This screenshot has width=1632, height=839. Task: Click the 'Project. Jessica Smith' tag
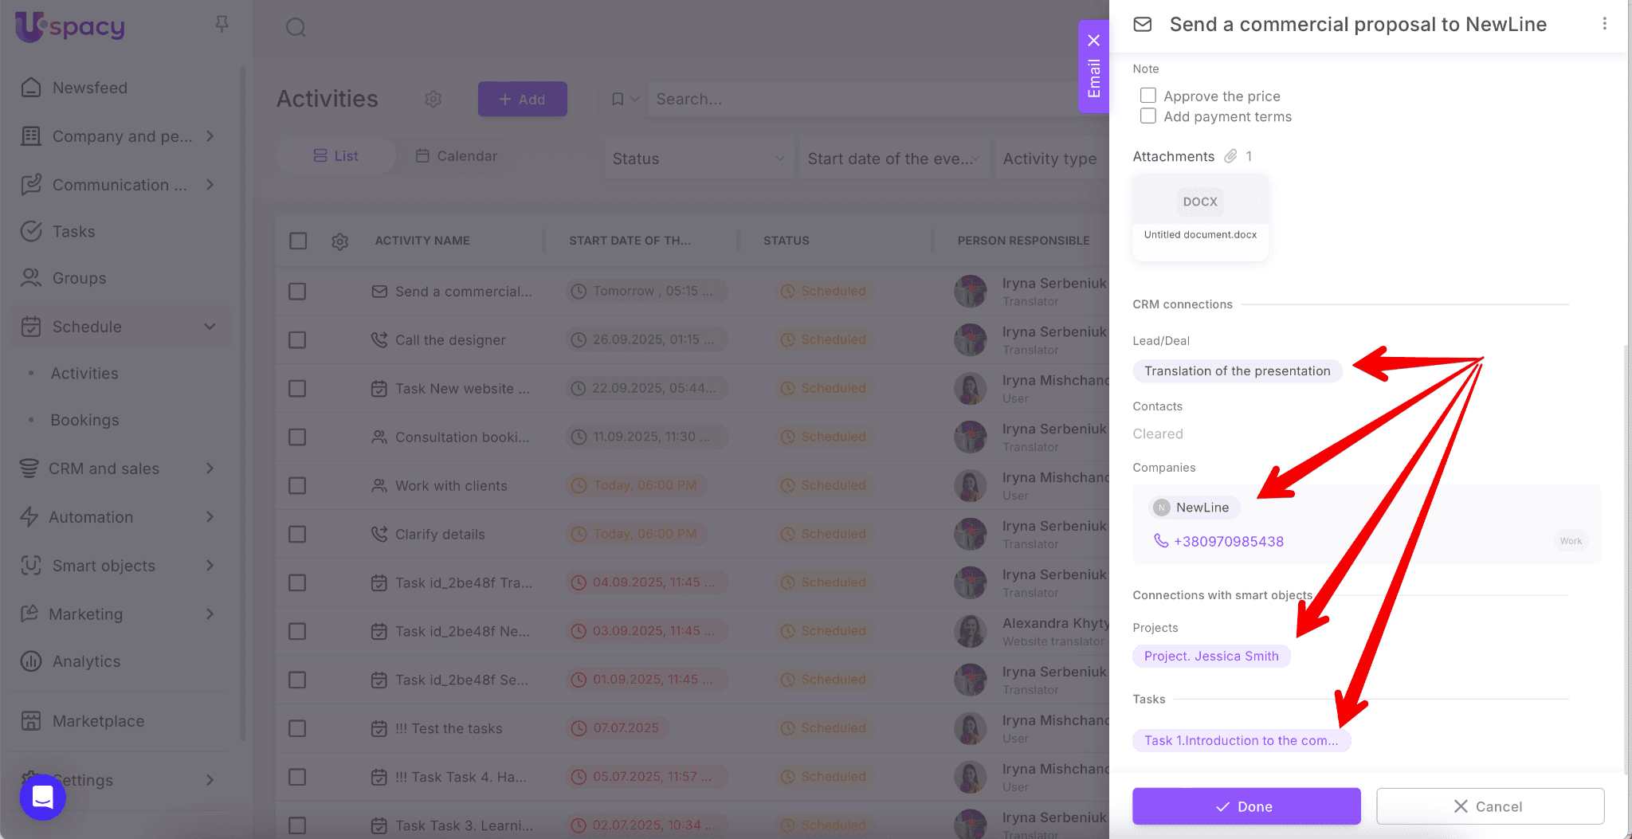pos(1210,656)
